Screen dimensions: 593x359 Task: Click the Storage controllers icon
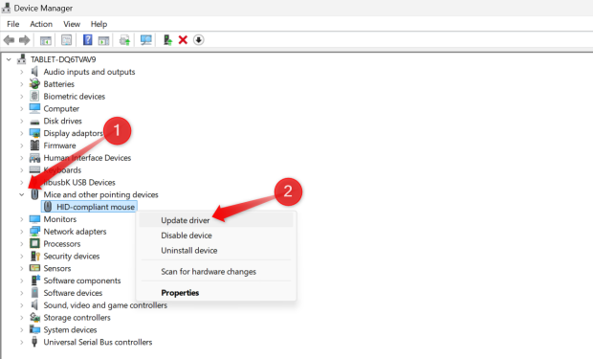34,317
